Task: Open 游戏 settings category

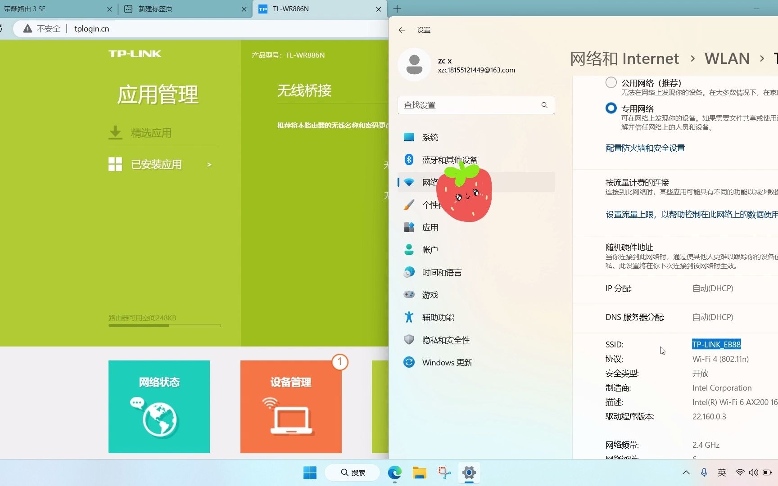Action: point(476,295)
